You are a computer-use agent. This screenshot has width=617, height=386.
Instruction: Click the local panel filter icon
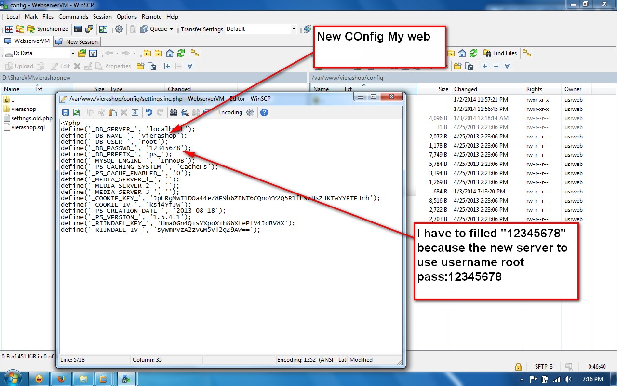point(94,53)
